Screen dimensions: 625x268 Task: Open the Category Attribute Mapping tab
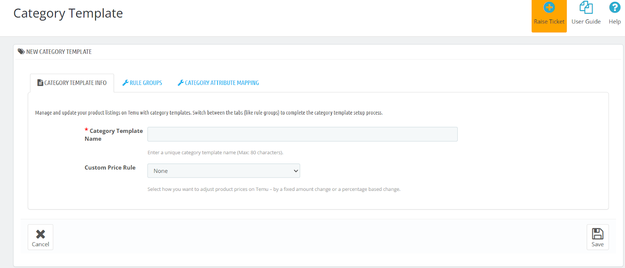coord(221,83)
